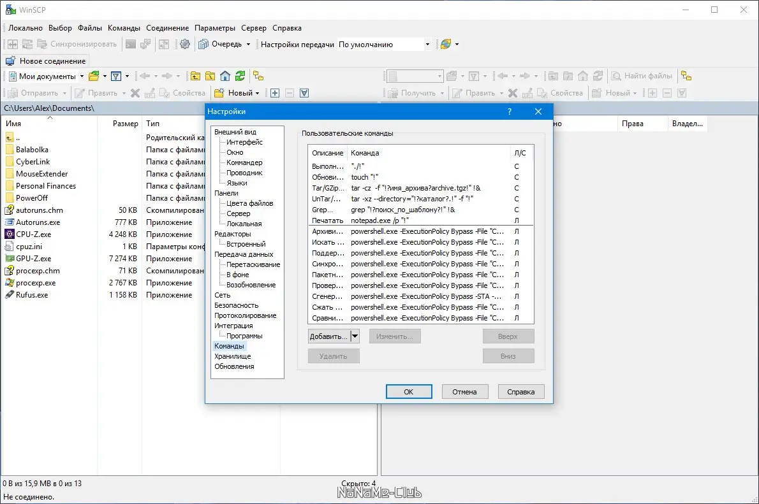Select the Tar/GZip command row
Screen dimensions: 759x504
[x=421, y=188]
